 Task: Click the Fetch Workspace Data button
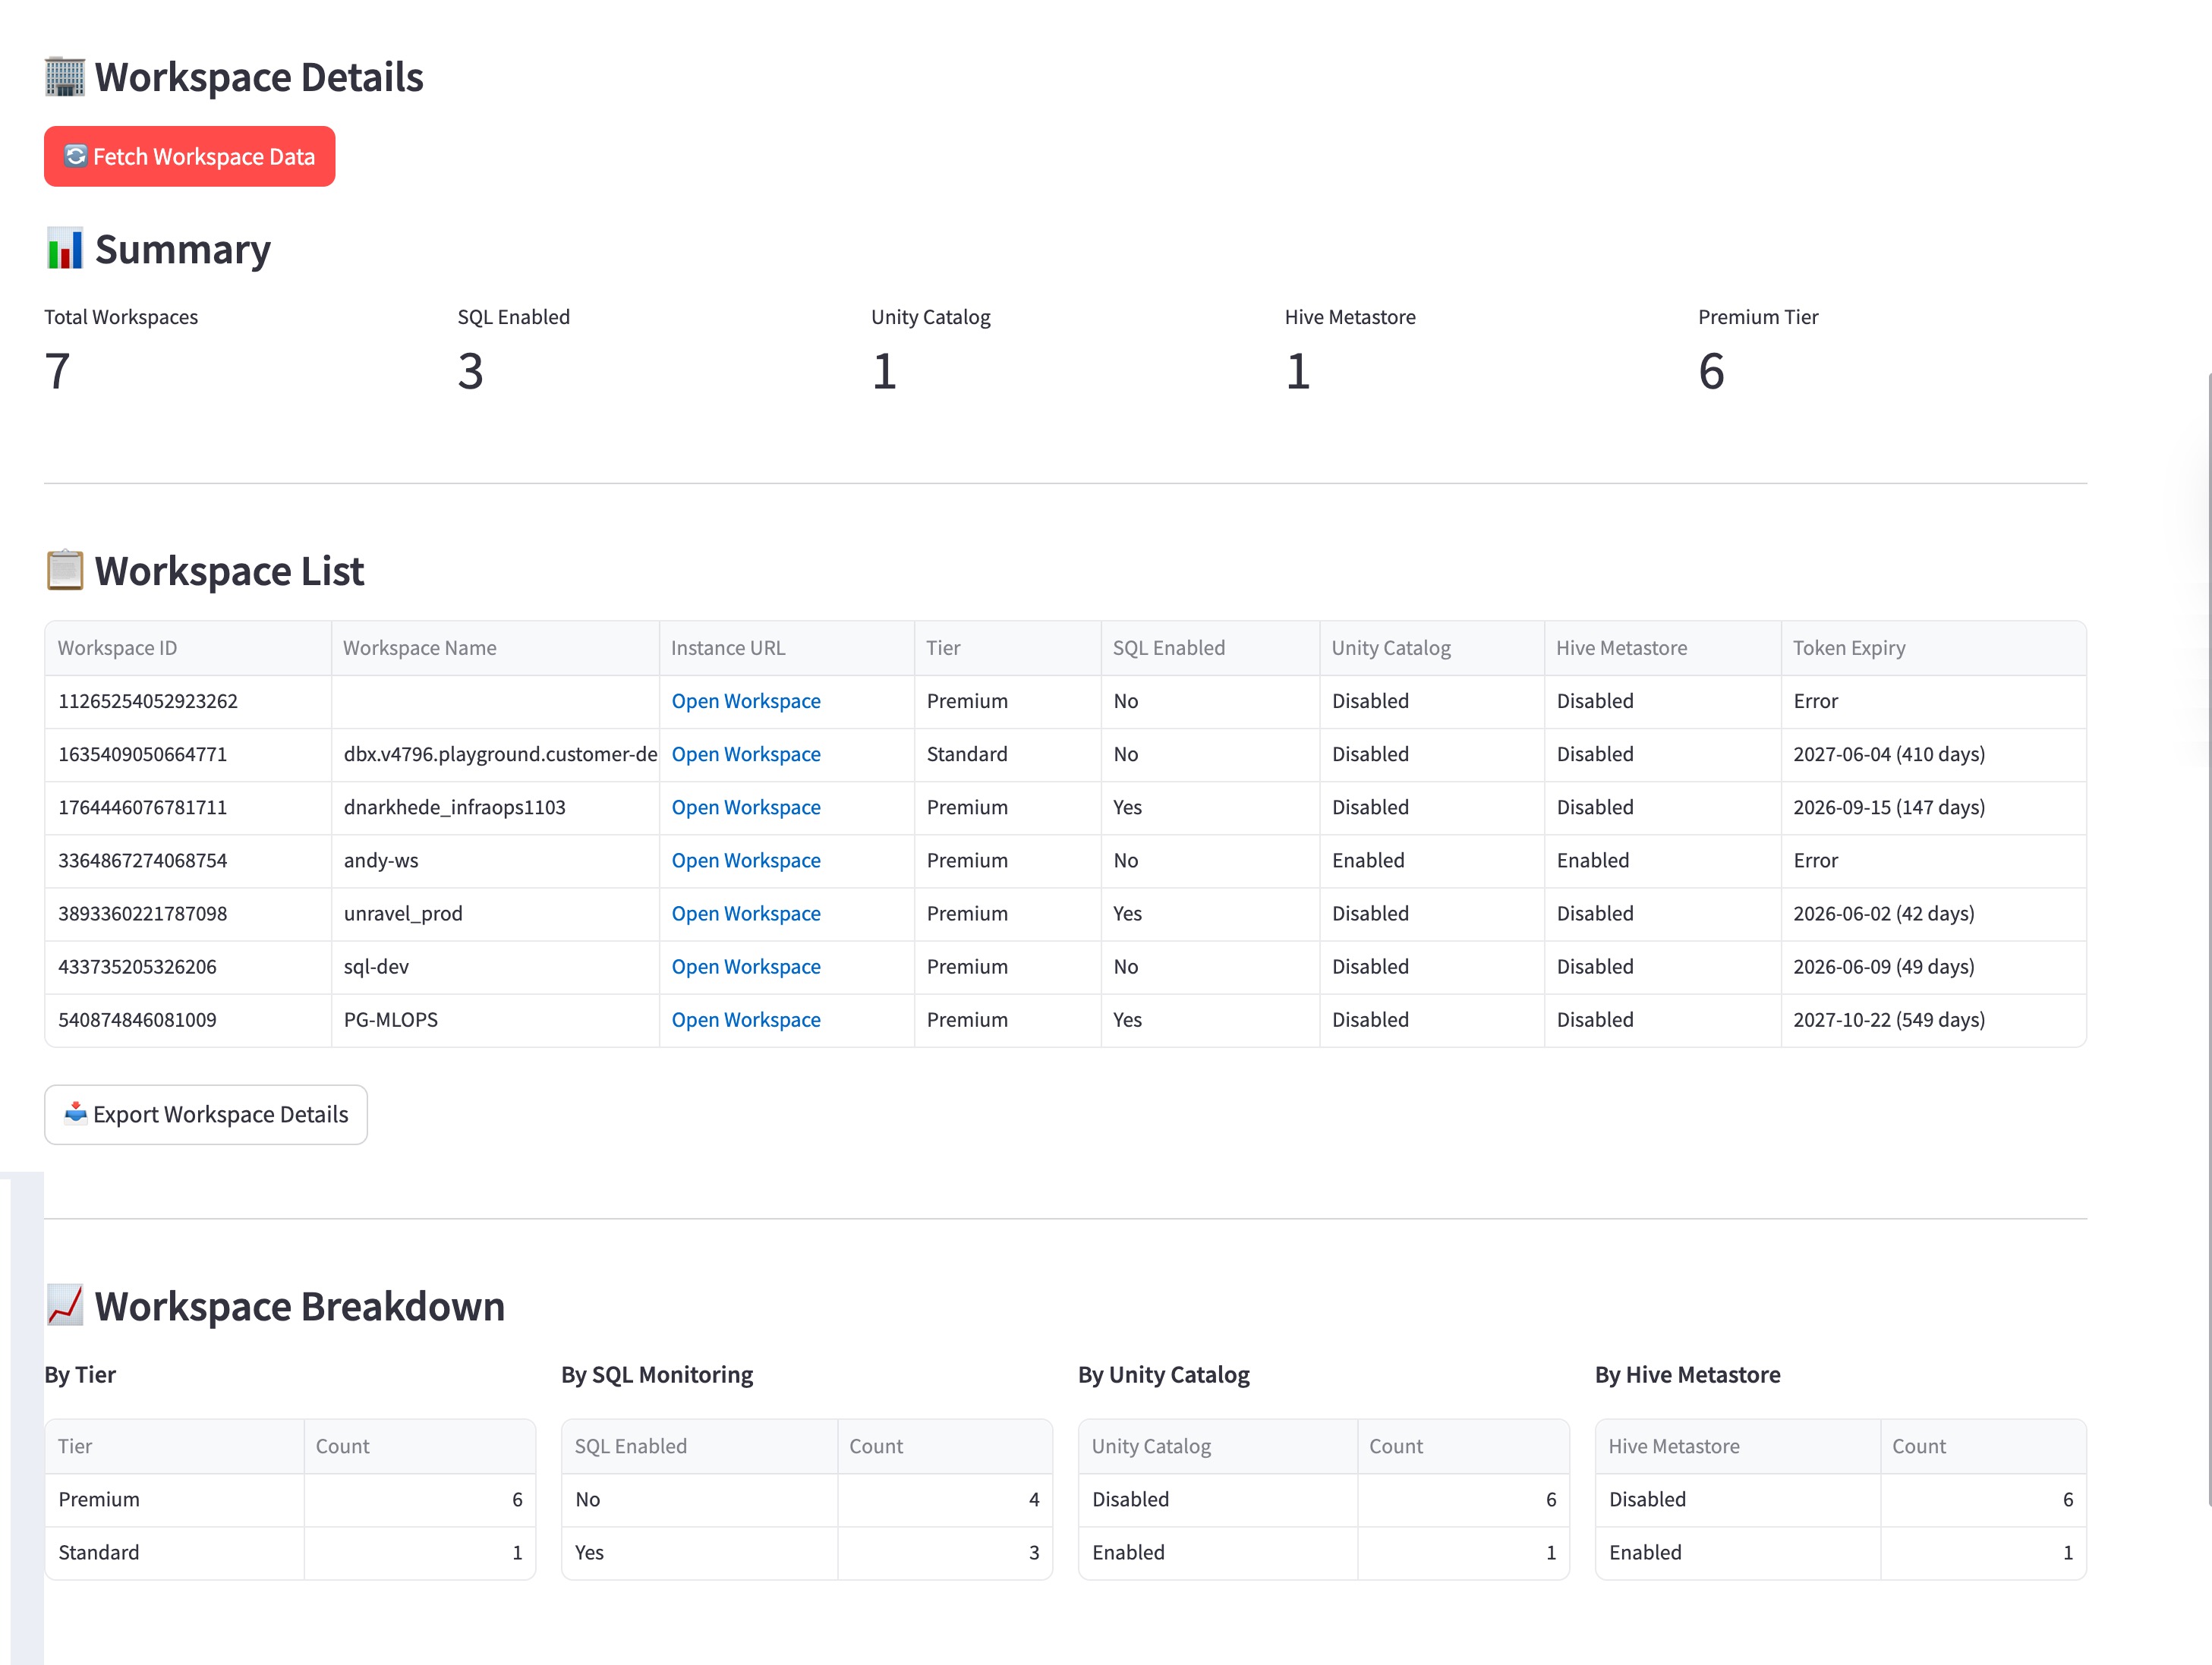pos(189,156)
